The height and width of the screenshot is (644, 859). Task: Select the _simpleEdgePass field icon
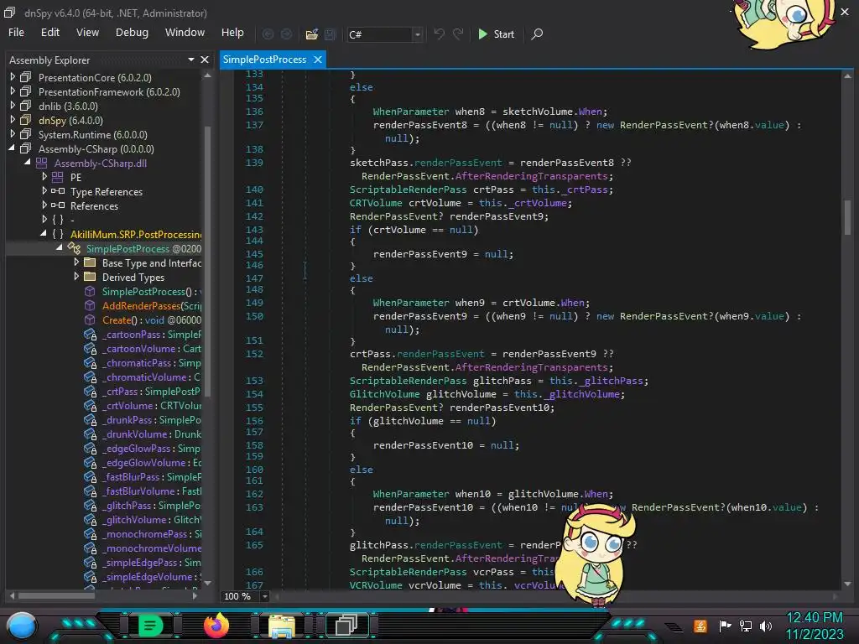[x=90, y=563]
